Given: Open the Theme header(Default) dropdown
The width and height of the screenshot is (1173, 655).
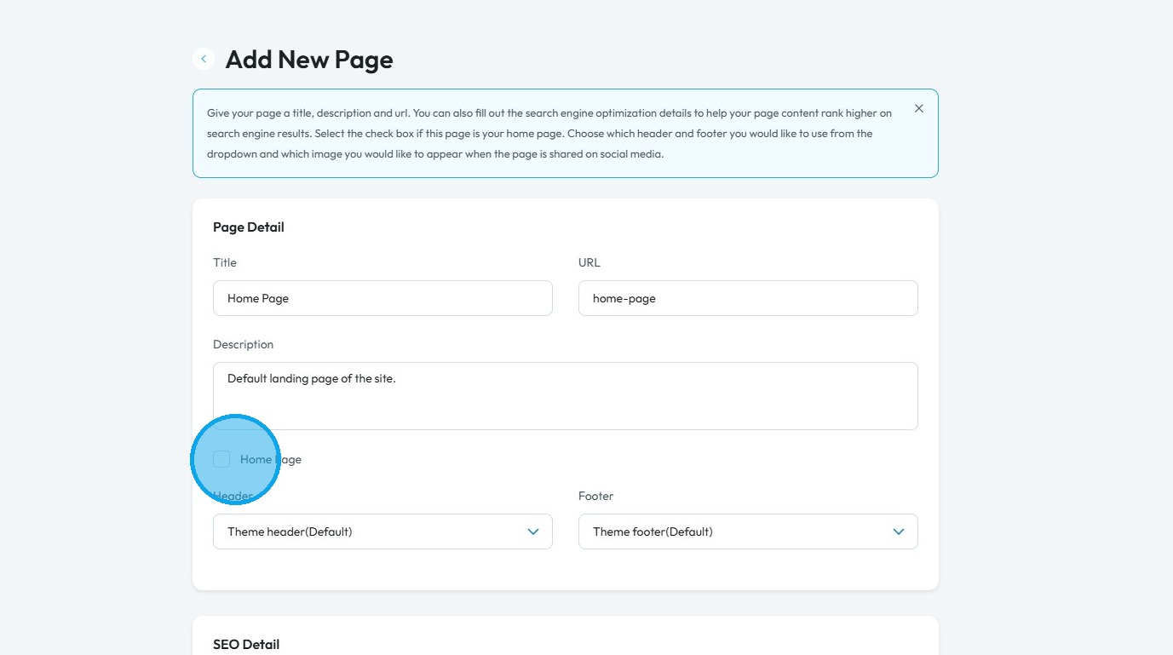Looking at the screenshot, I should tap(382, 531).
